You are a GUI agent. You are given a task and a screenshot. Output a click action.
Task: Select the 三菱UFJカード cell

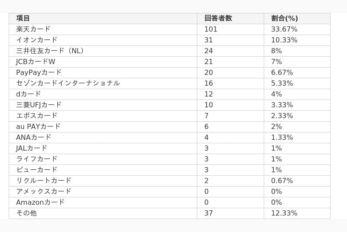tap(39, 105)
